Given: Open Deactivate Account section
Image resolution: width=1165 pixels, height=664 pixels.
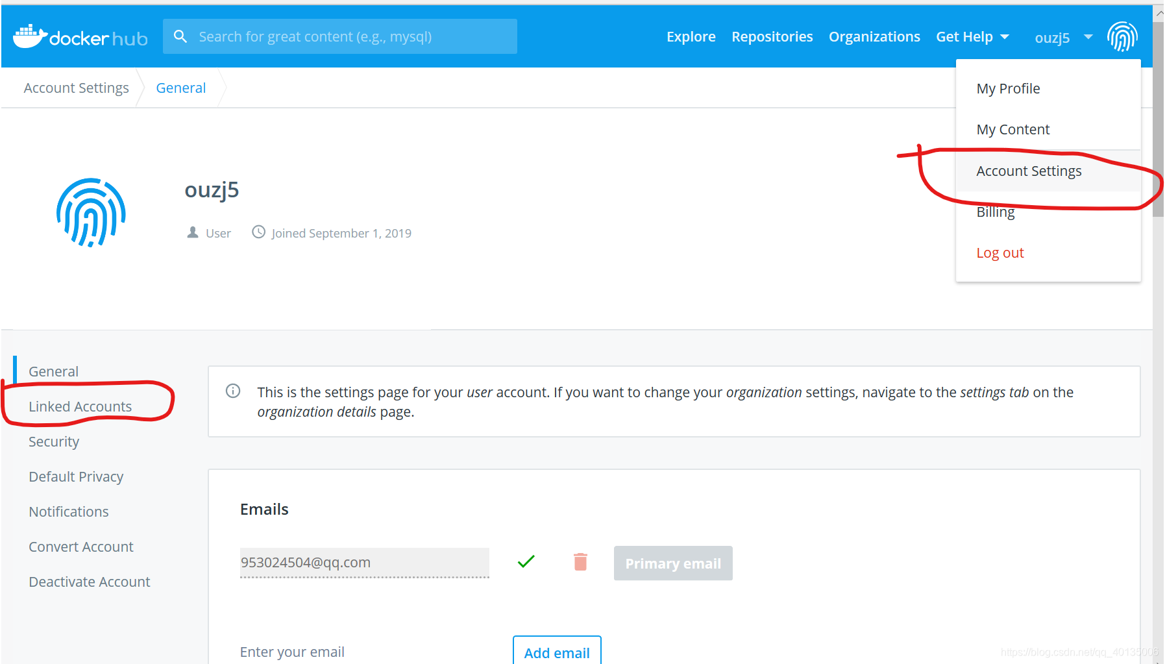Looking at the screenshot, I should point(90,582).
